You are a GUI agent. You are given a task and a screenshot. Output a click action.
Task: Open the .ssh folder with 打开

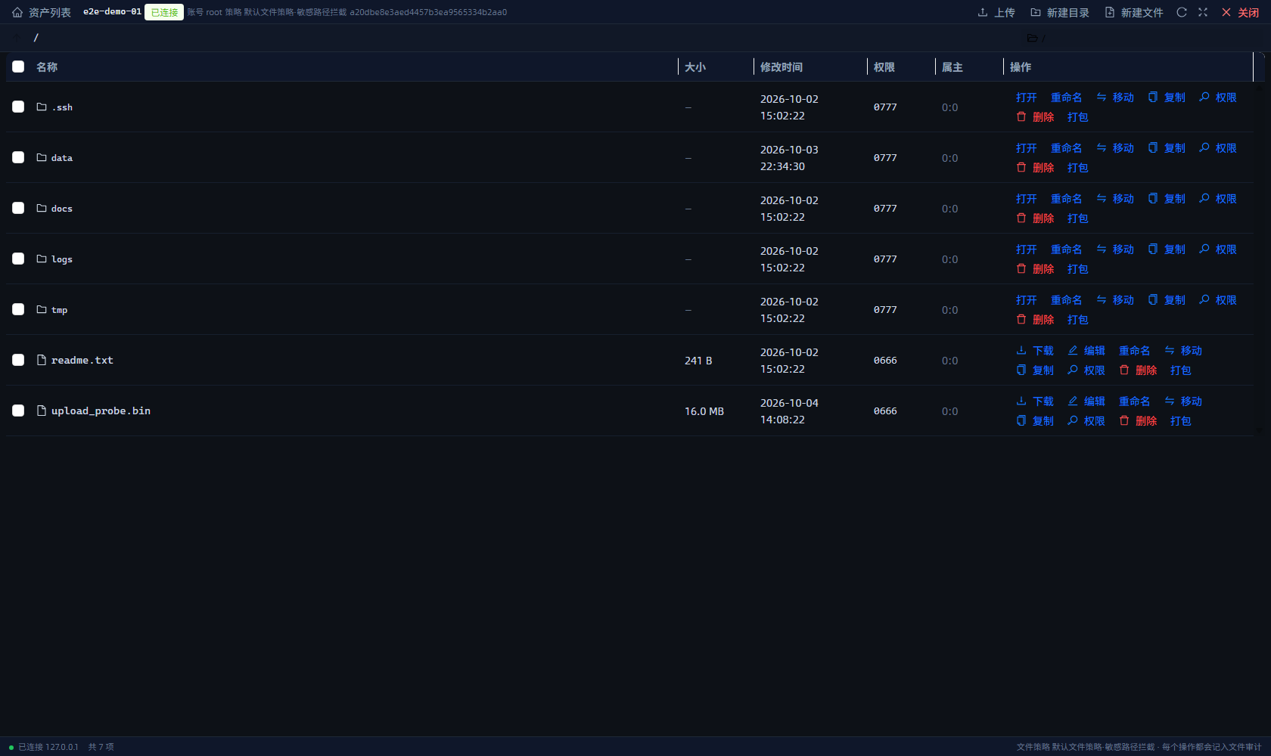click(1027, 98)
